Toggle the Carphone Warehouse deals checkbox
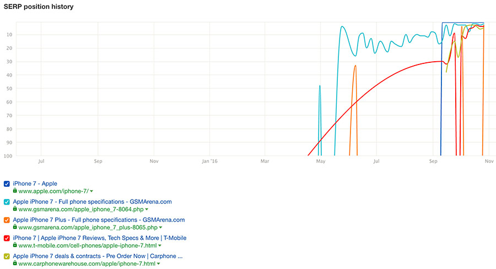 pyautogui.click(x=7, y=256)
